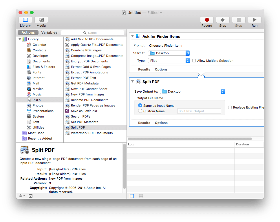Open Options for Ask for Finder Items
Image resolution: width=280 pixels, height=222 pixels.
(161, 69)
